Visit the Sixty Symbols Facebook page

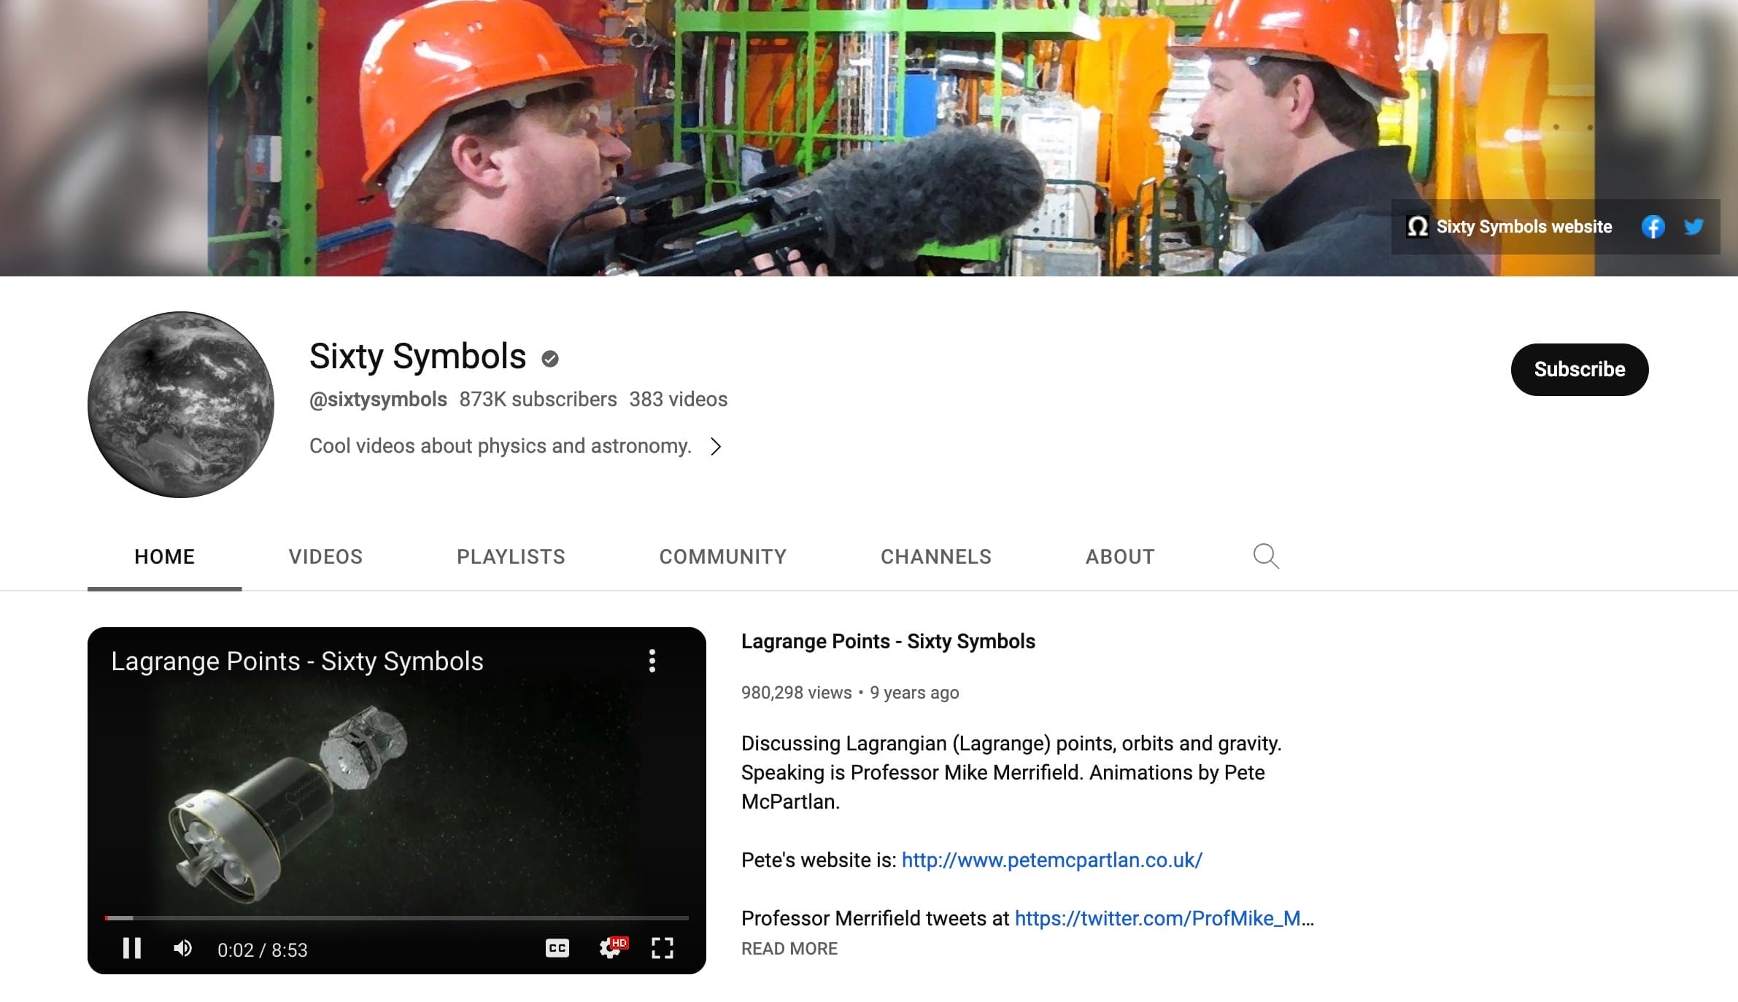pyautogui.click(x=1653, y=227)
